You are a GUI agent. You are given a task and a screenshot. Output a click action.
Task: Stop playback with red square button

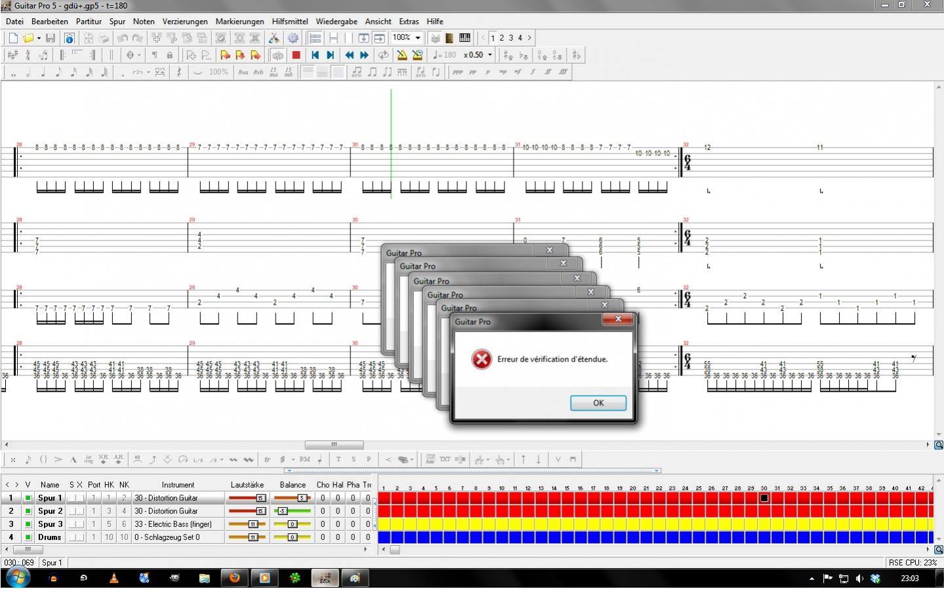pos(296,55)
